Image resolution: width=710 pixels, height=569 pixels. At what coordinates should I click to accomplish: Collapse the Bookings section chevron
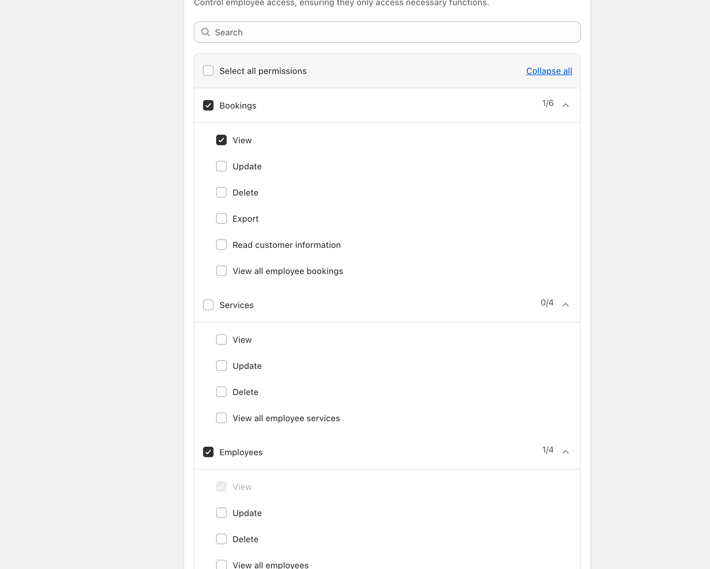pos(566,105)
